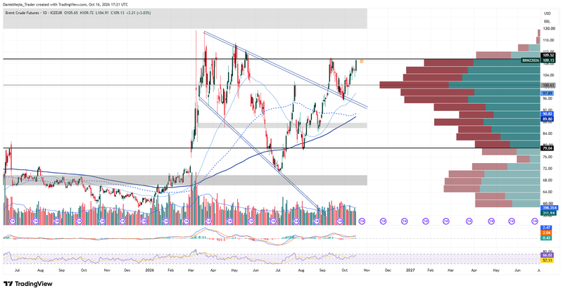
Task: Click the 311.9K volume label
Action: (550, 213)
